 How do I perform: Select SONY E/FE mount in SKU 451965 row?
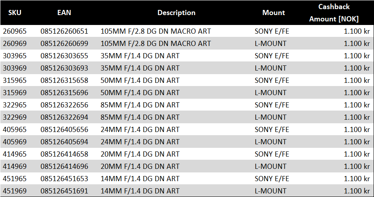272,179
